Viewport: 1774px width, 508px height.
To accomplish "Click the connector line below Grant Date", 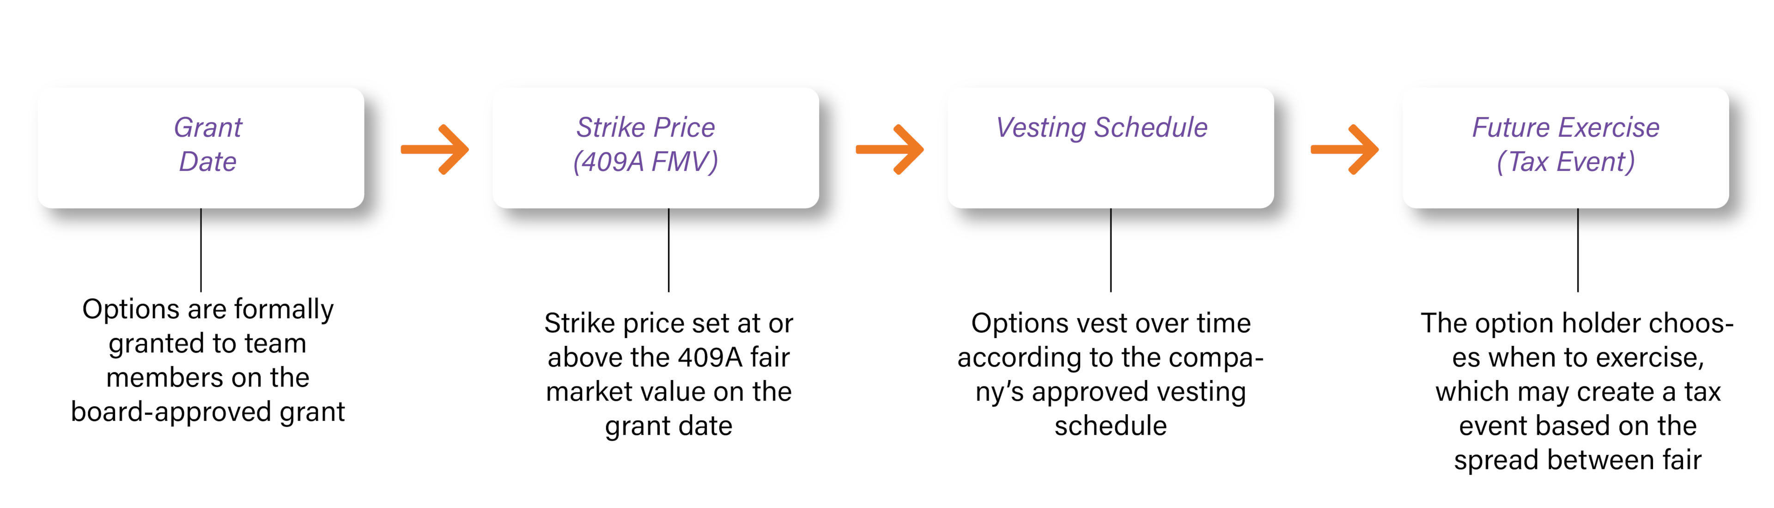I will [201, 249].
